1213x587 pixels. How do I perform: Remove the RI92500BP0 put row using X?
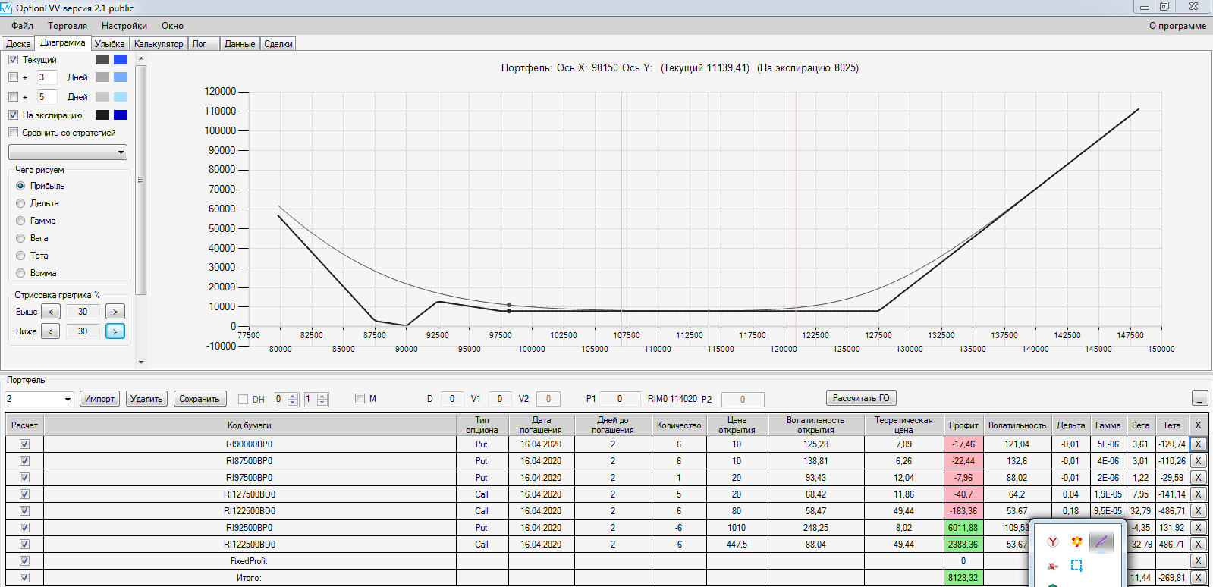(1198, 528)
